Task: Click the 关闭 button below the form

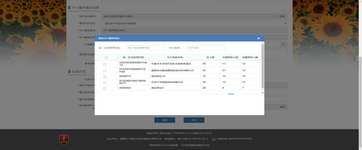Action: click(194, 120)
